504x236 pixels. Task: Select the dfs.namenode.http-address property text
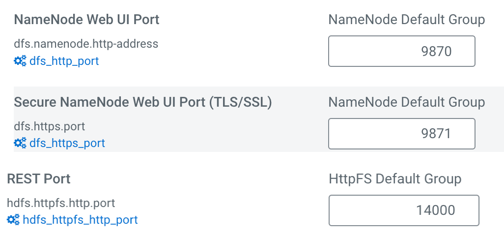pos(86,43)
